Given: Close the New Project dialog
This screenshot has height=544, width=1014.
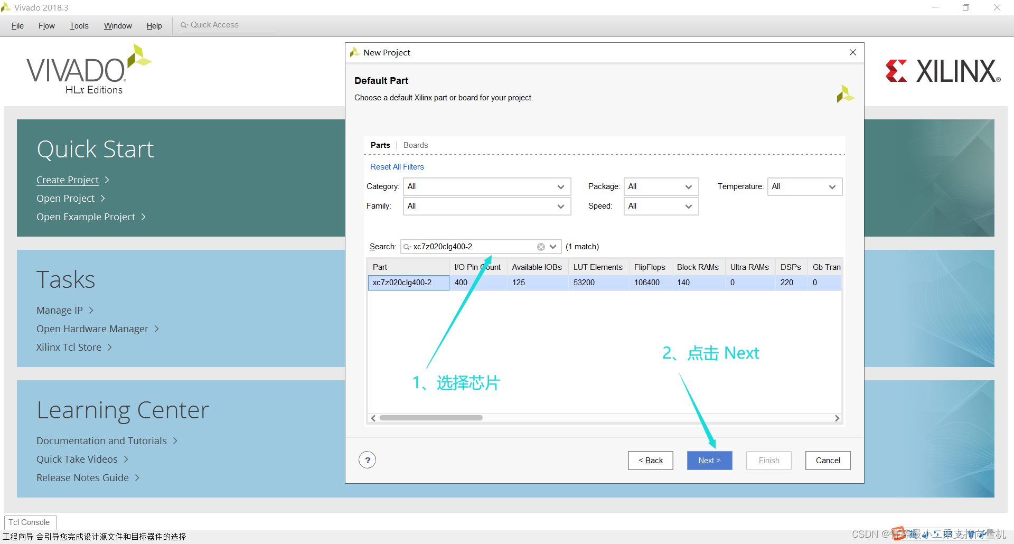Looking at the screenshot, I should pyautogui.click(x=853, y=52).
